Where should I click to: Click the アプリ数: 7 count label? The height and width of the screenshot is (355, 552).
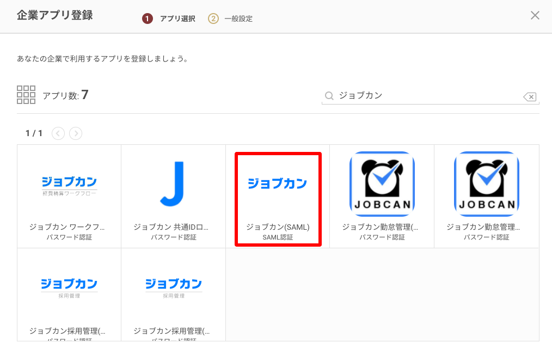65,95
